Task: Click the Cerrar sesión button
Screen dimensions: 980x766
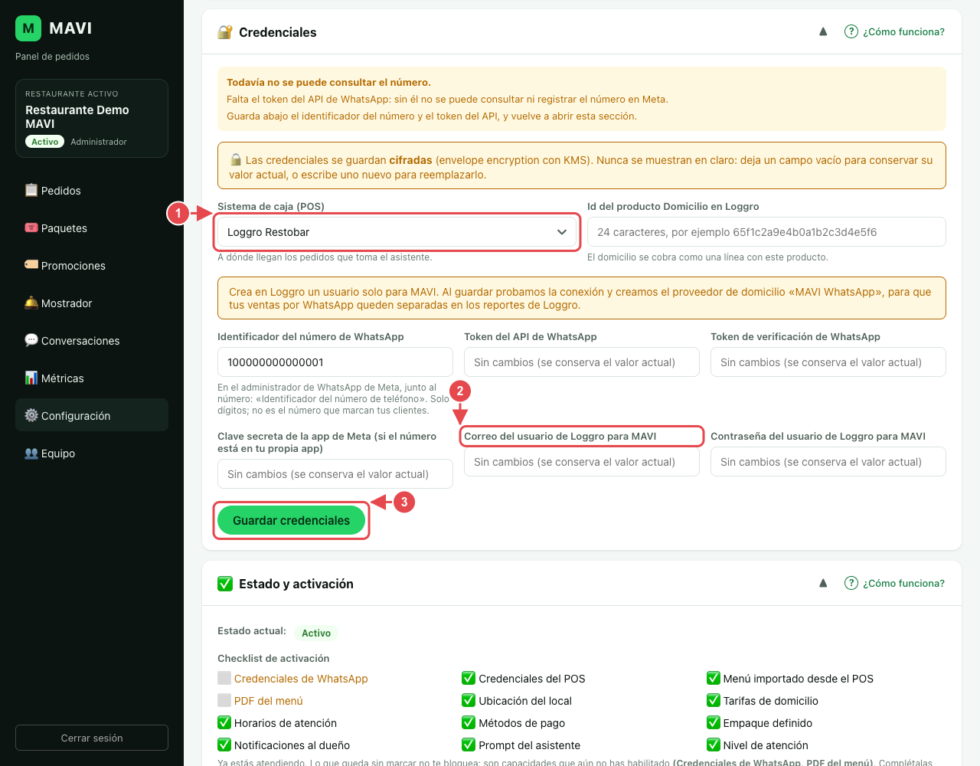Action: click(x=92, y=738)
